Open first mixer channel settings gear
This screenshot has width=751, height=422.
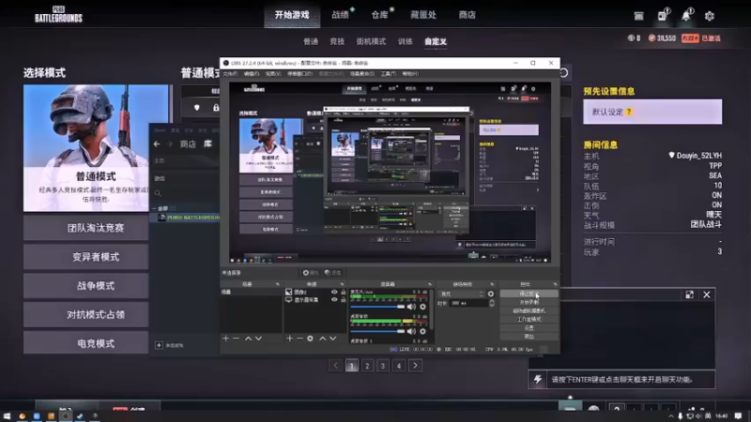[x=422, y=307]
